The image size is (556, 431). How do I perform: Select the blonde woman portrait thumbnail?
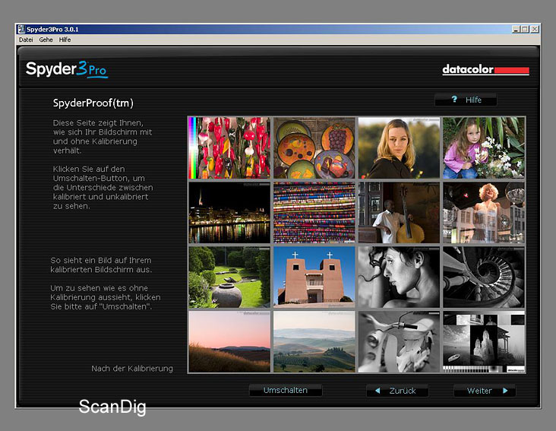[x=399, y=147]
